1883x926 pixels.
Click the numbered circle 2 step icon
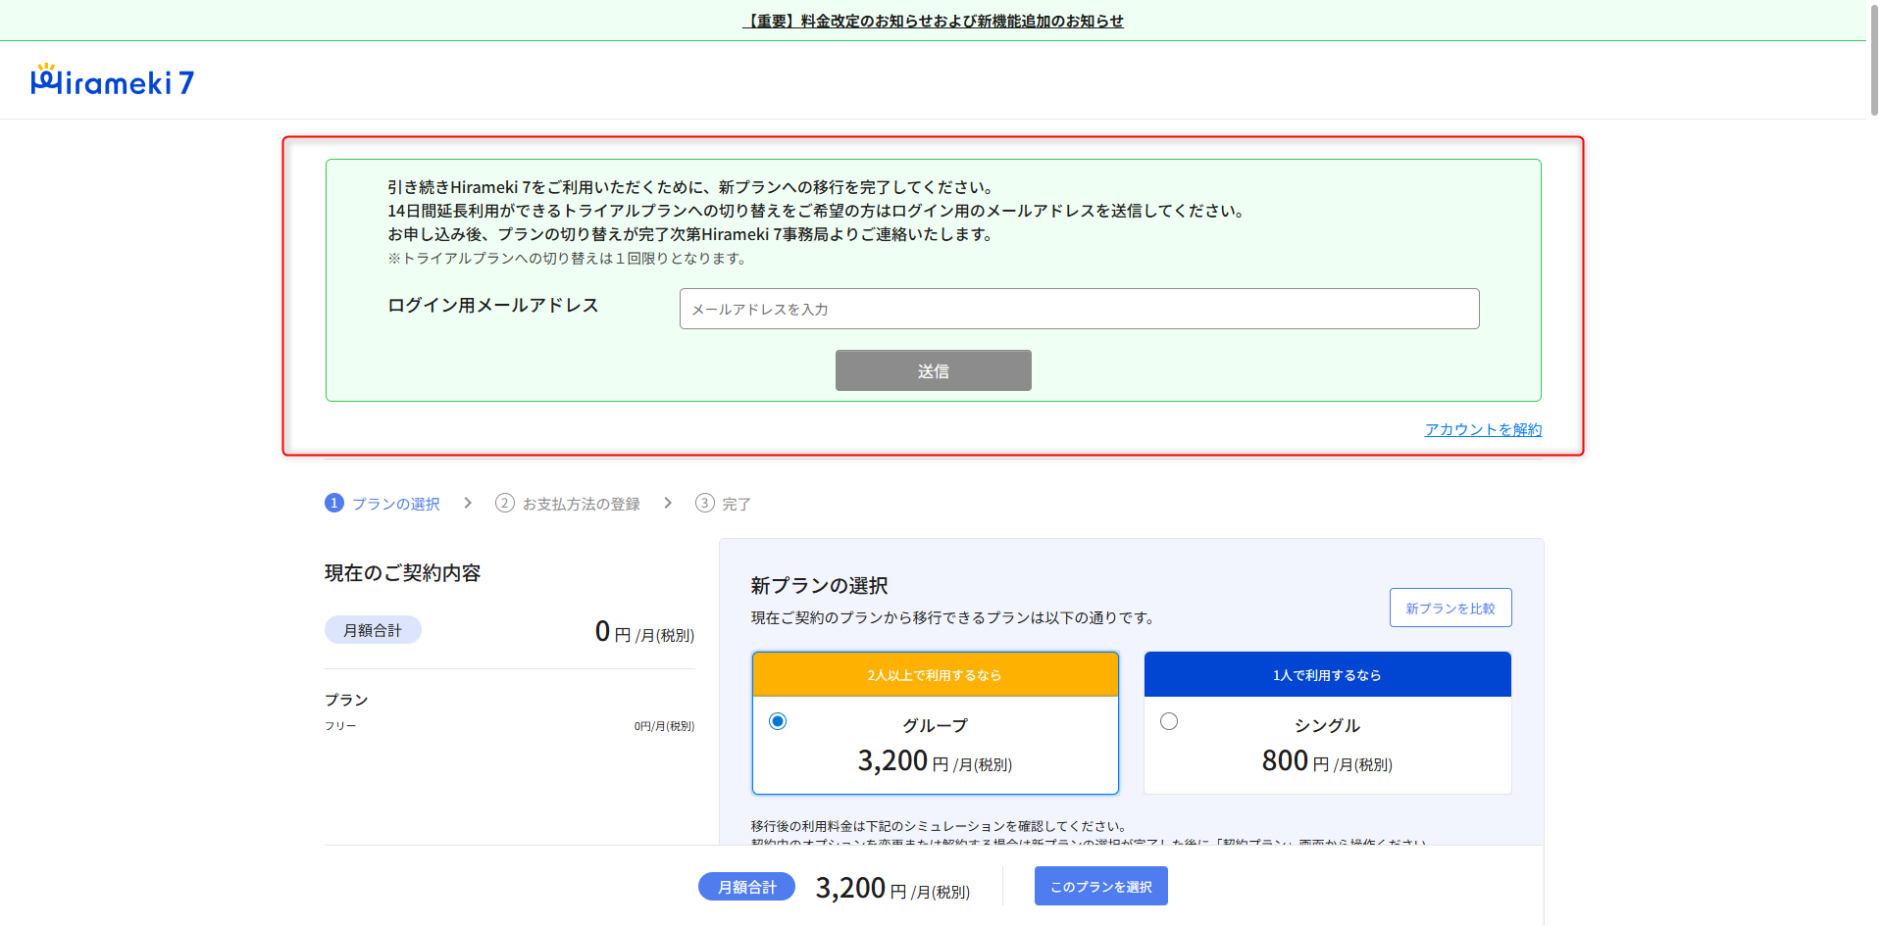pyautogui.click(x=505, y=503)
